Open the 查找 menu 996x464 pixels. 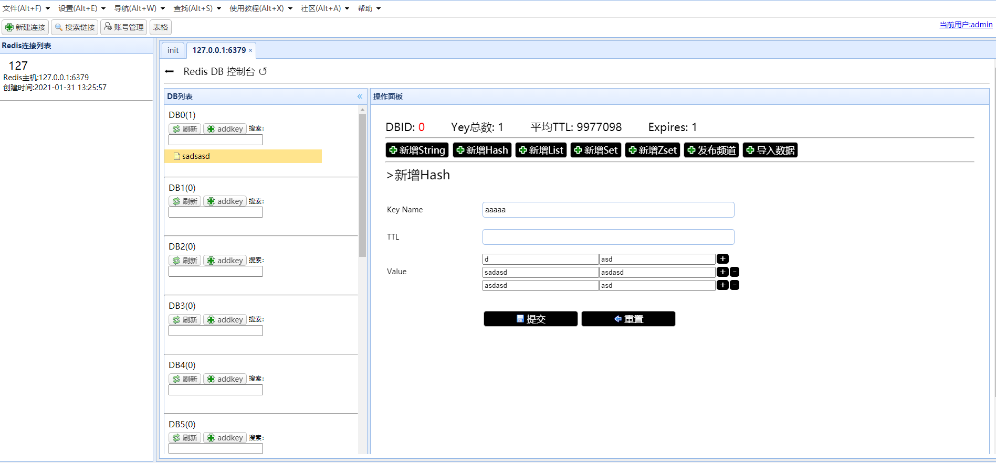click(x=197, y=8)
